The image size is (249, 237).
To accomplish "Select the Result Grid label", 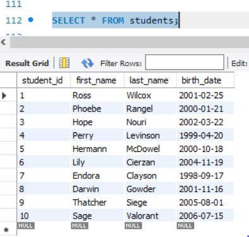I will (27, 63).
